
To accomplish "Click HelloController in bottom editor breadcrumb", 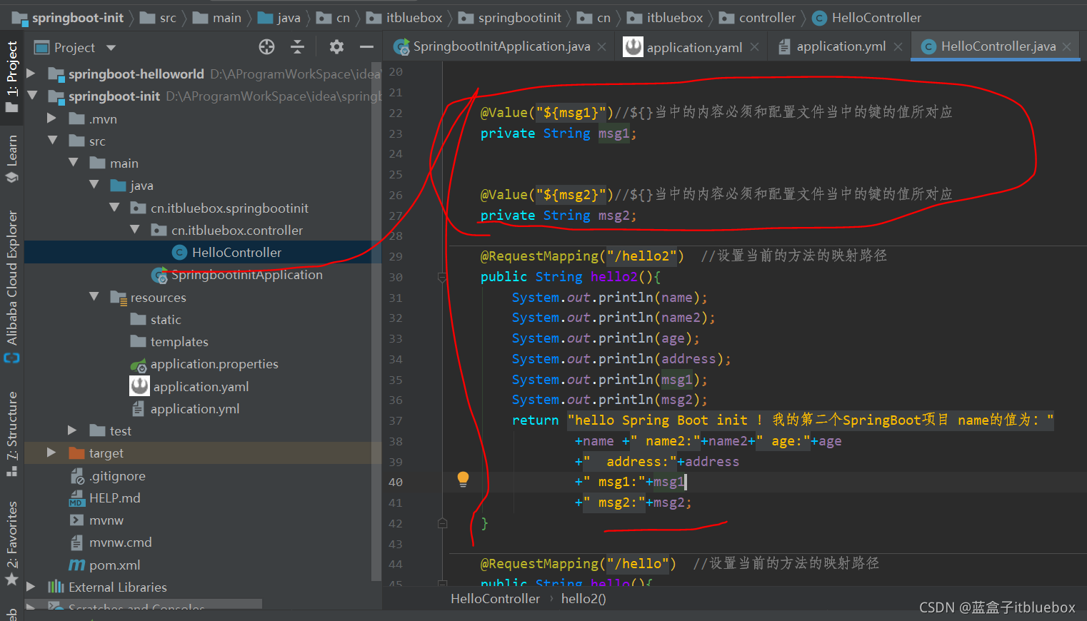I will point(495,599).
